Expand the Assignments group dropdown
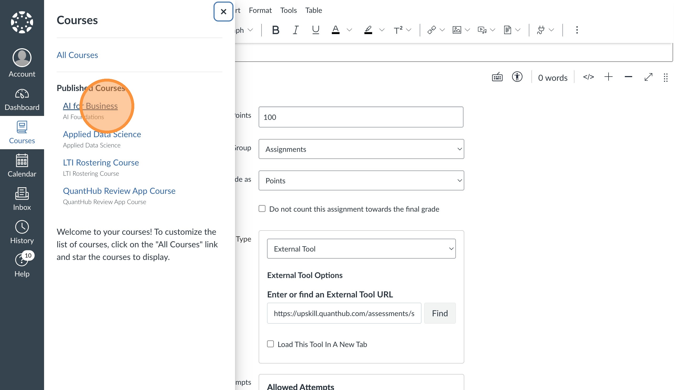698x390 pixels. coord(361,149)
